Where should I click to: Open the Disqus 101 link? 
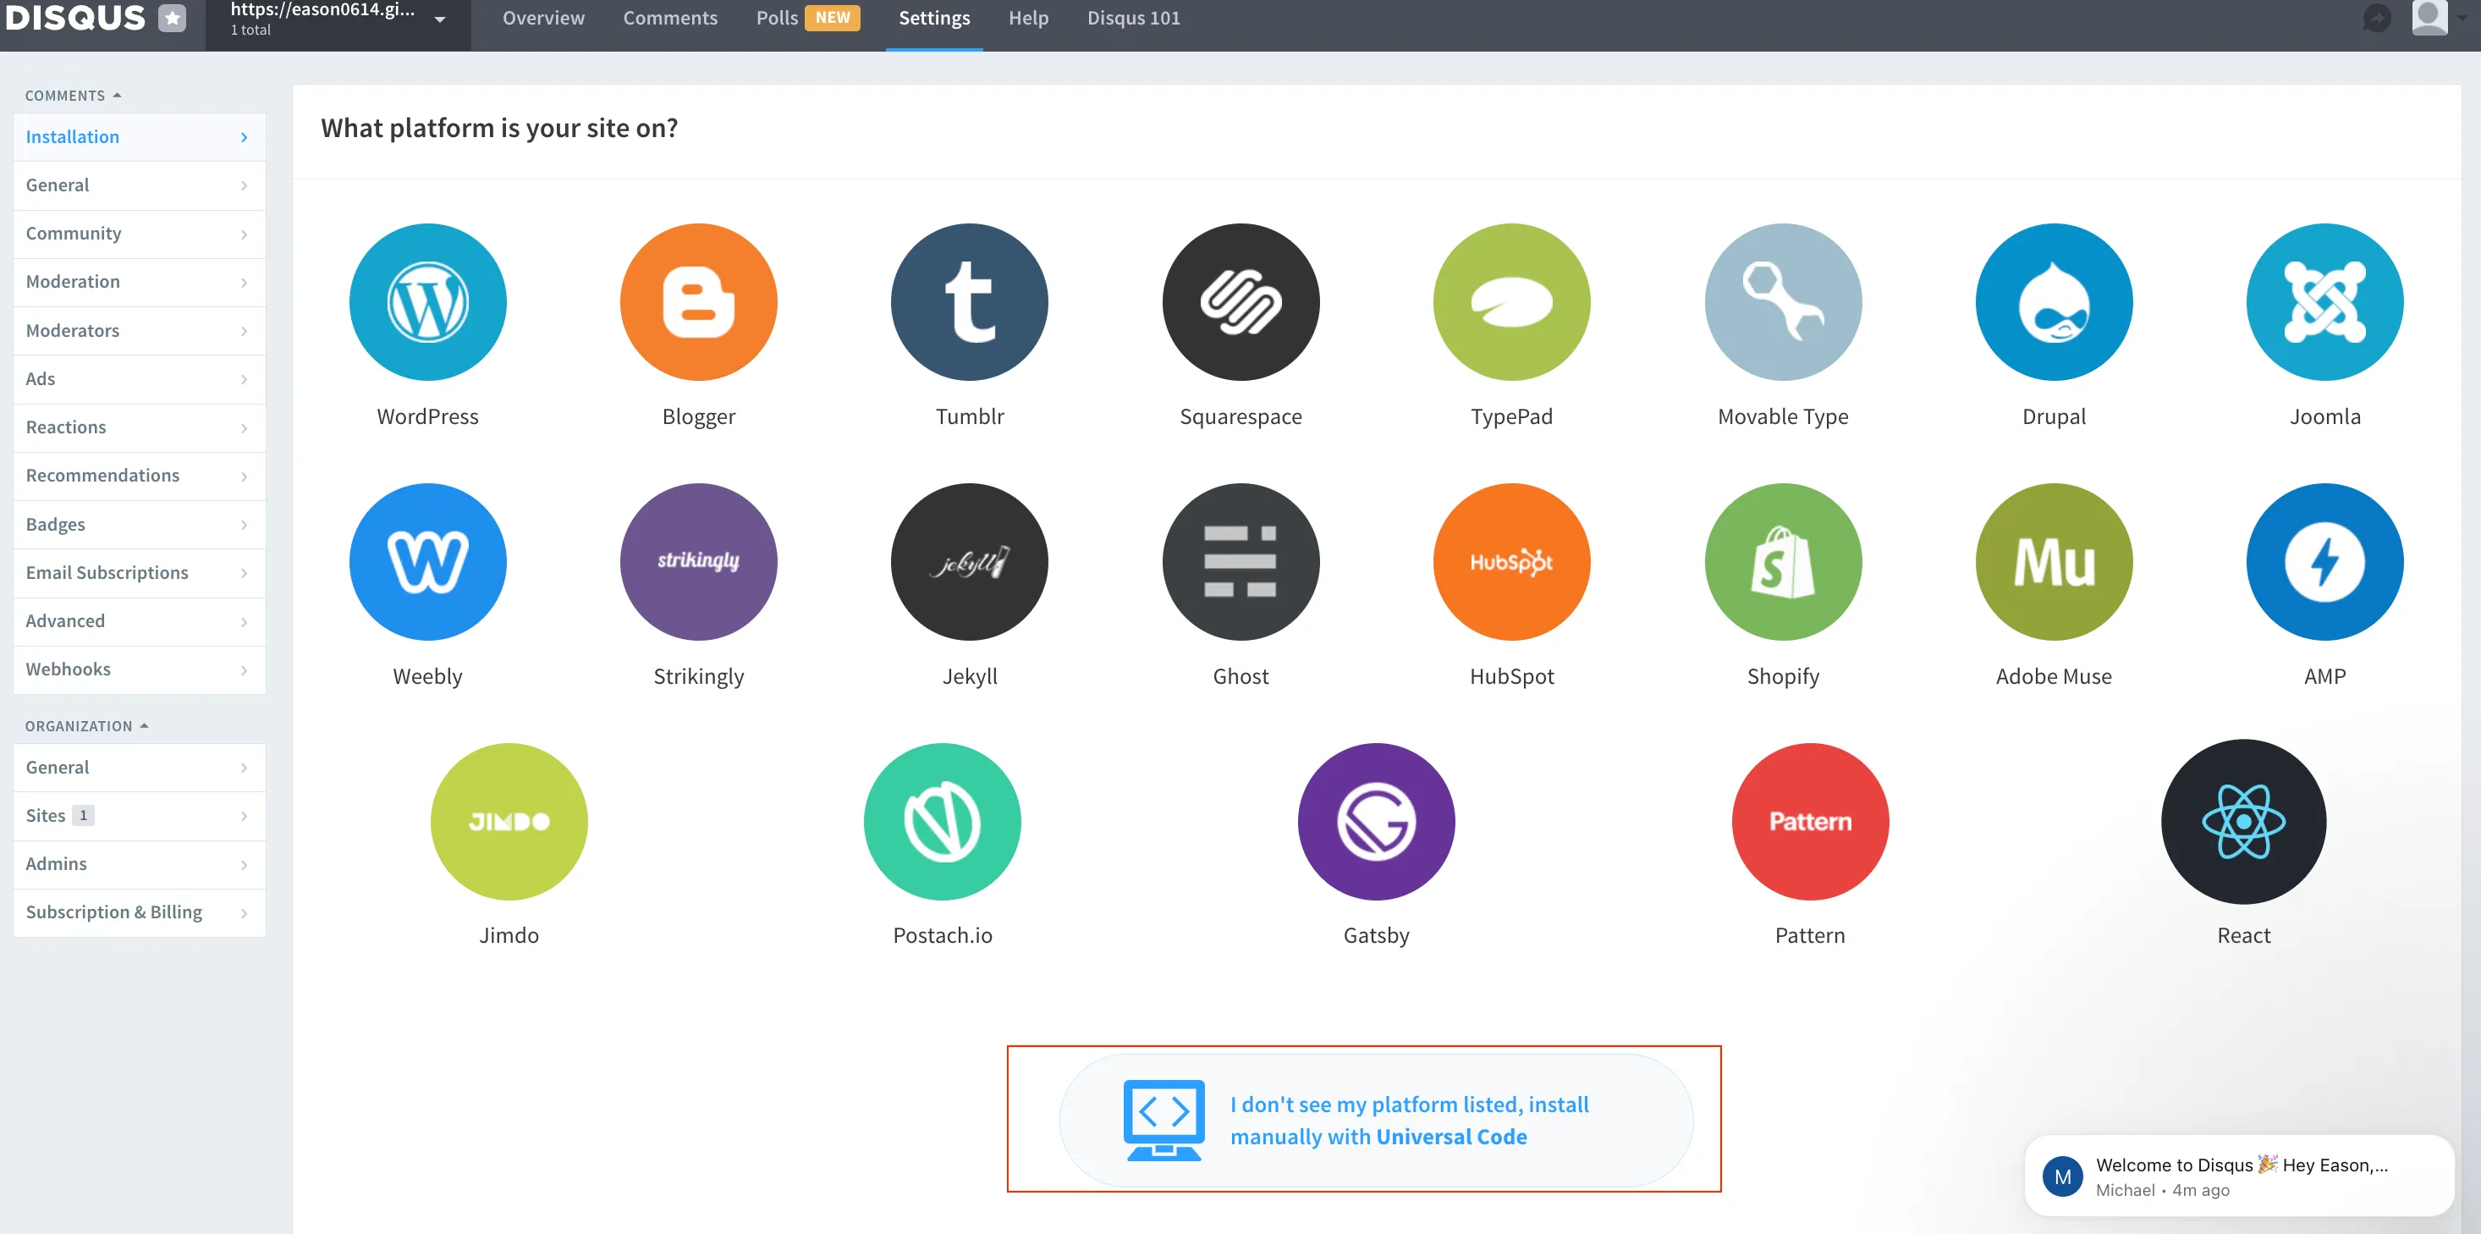pyautogui.click(x=1133, y=19)
